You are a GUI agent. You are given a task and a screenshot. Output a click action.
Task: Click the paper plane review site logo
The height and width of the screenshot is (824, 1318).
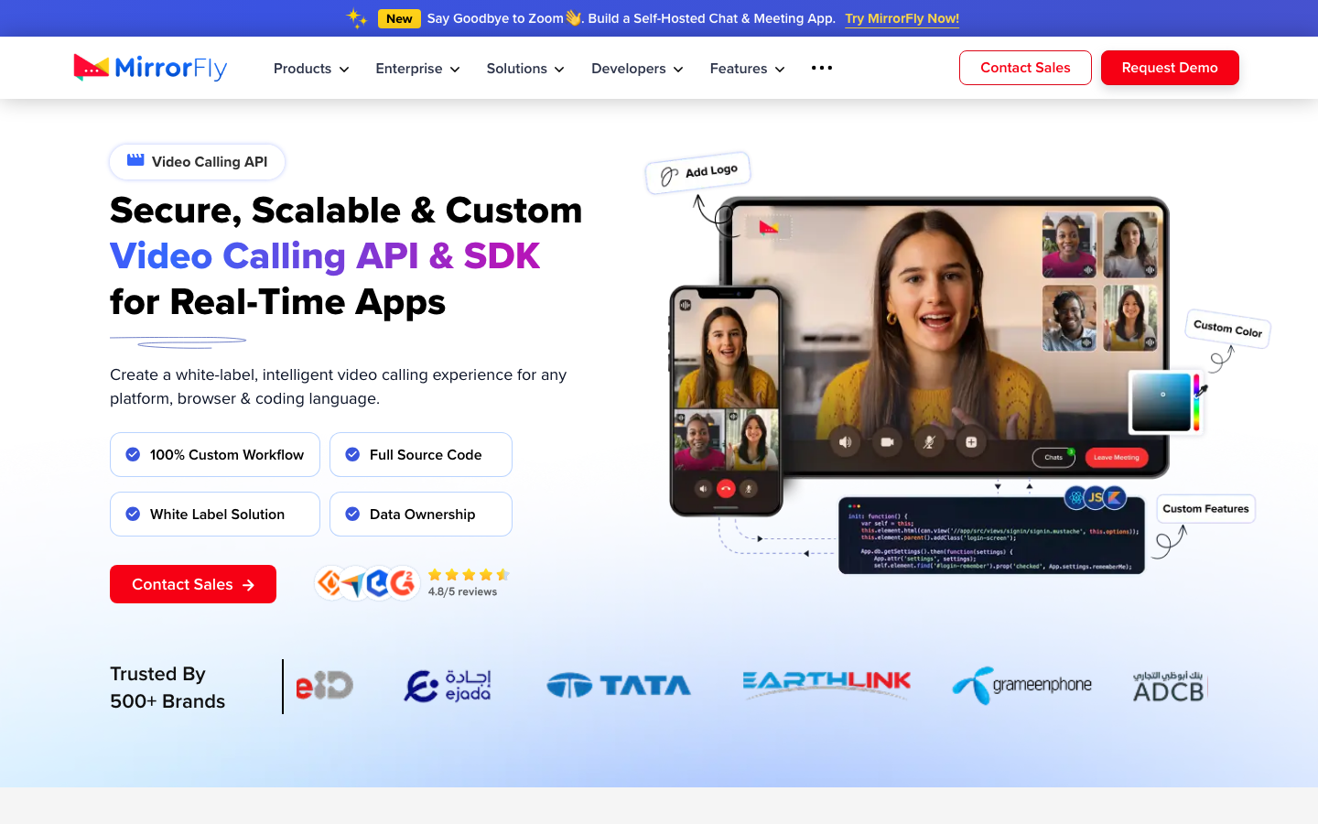coord(353,583)
